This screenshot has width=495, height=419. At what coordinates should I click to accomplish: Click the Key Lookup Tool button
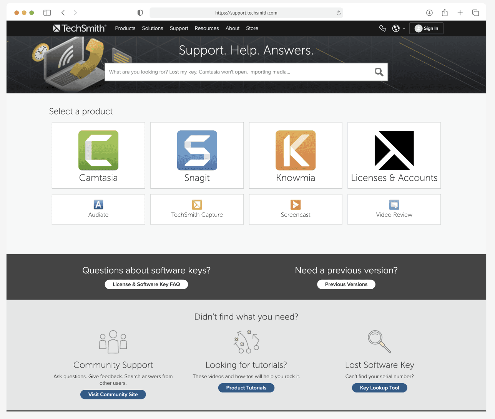[380, 388]
